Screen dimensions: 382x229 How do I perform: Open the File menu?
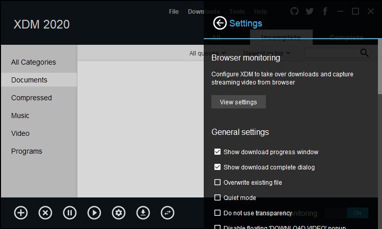[x=174, y=11]
